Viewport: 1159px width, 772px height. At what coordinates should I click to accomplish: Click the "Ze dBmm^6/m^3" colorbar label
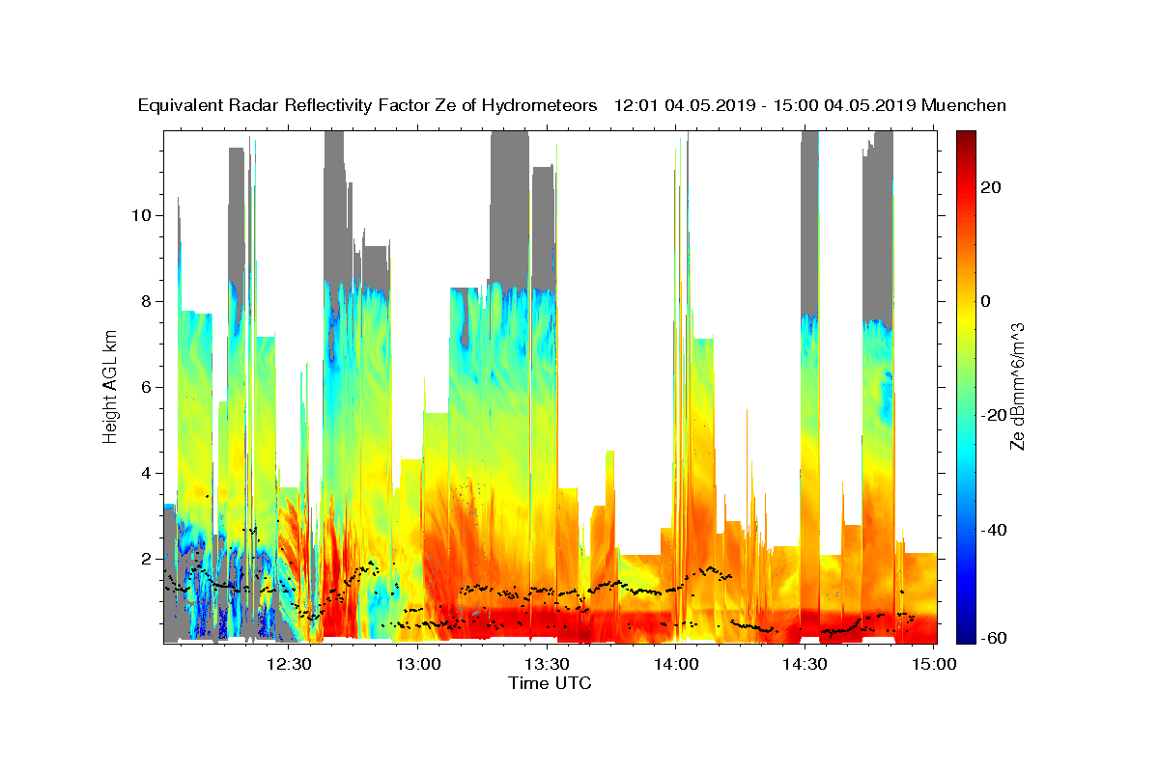click(x=1018, y=386)
